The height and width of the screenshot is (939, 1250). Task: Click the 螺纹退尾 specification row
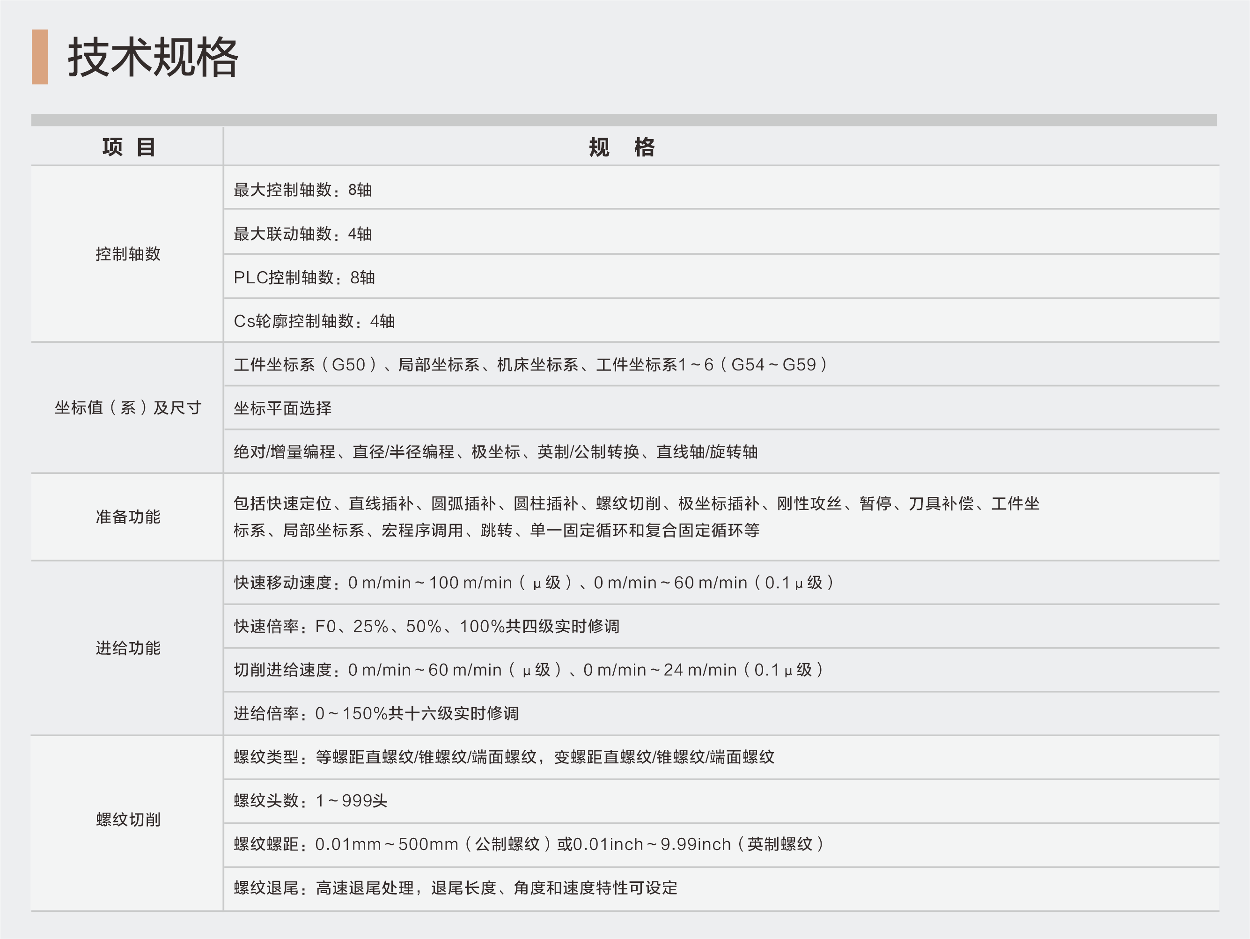(455, 888)
